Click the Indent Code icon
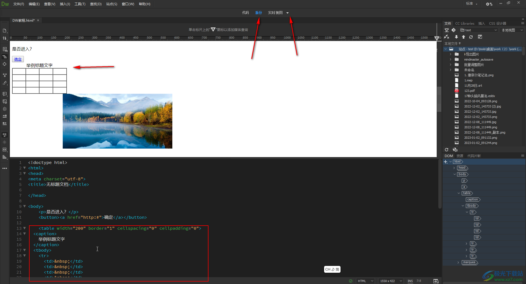This screenshot has height=284, width=526. click(5, 116)
